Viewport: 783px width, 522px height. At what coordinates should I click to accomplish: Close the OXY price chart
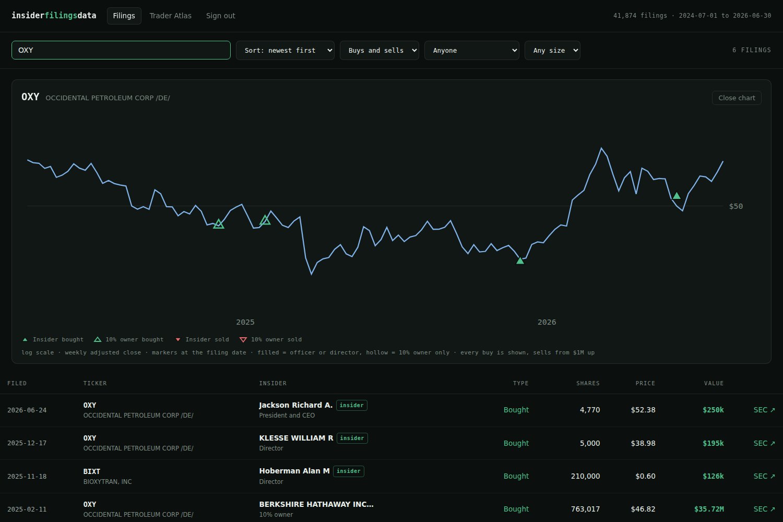[x=737, y=98]
